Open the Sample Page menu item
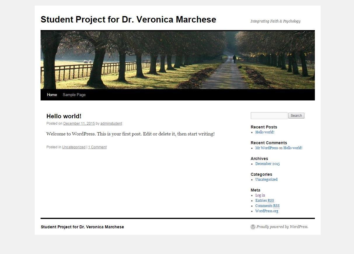354x254 pixels. (74, 95)
